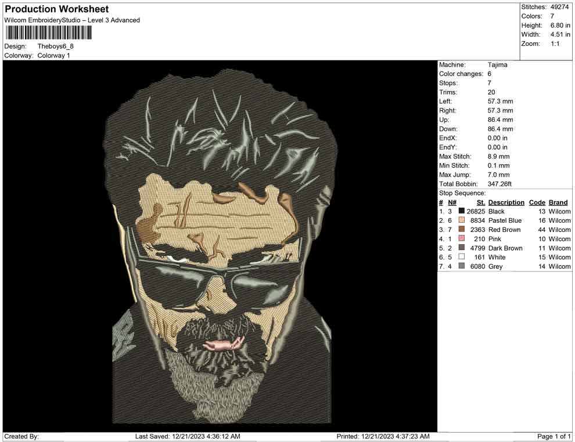The width and height of the screenshot is (575, 442).
Task: Click the Stitches count value 49274
Action: (560, 7)
